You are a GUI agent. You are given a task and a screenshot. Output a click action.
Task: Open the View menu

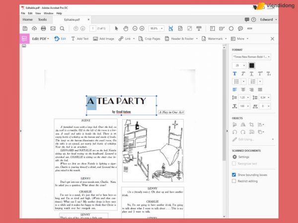(x=38, y=13)
